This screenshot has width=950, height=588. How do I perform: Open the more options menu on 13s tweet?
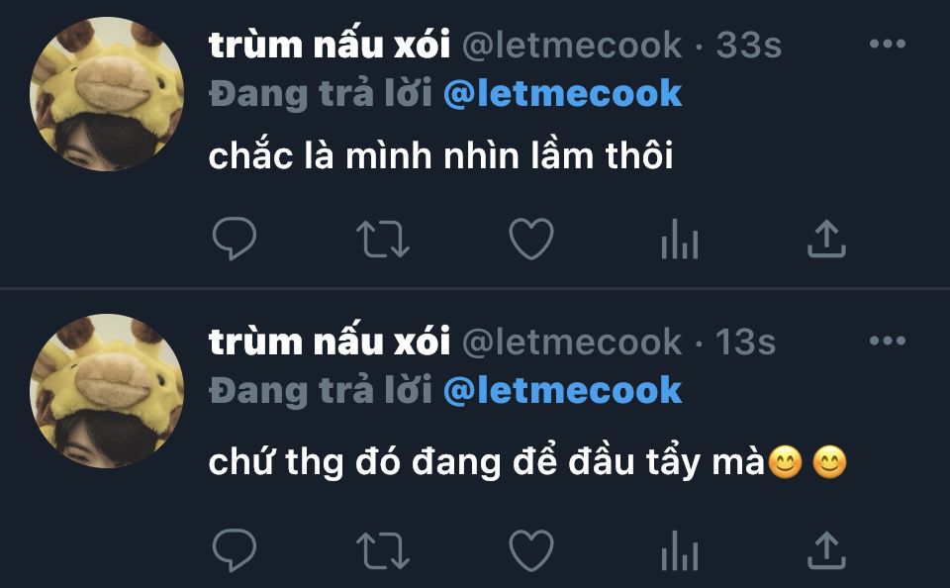pos(888,341)
